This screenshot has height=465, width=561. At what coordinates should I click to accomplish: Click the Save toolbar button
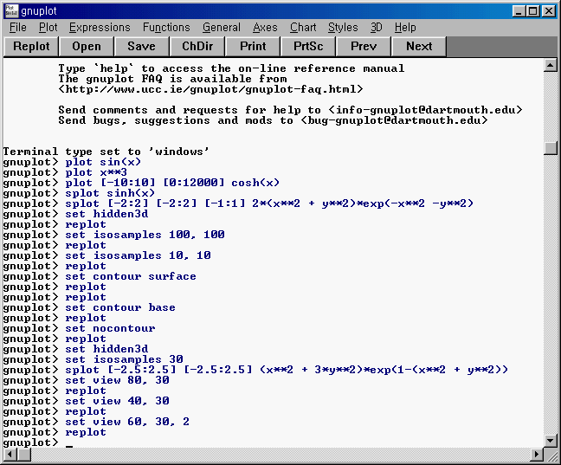(141, 47)
